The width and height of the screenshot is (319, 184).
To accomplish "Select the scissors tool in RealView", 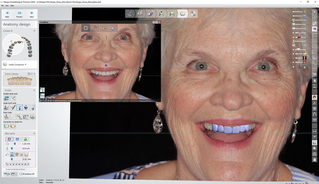I will click(95, 28).
